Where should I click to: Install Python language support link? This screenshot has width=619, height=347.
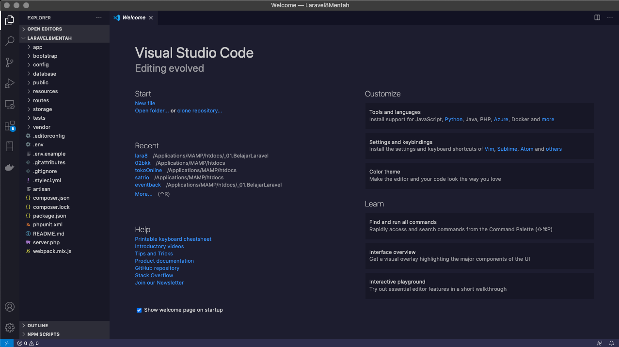point(454,119)
